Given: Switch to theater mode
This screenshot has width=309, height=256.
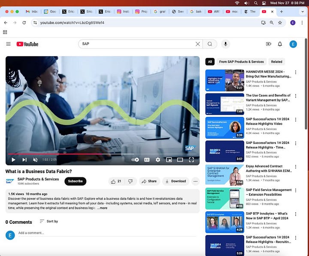Looking at the screenshot, I should [x=180, y=159].
